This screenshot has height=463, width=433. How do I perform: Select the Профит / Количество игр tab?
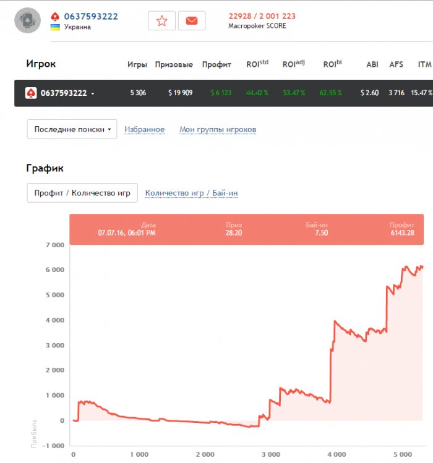coord(82,193)
